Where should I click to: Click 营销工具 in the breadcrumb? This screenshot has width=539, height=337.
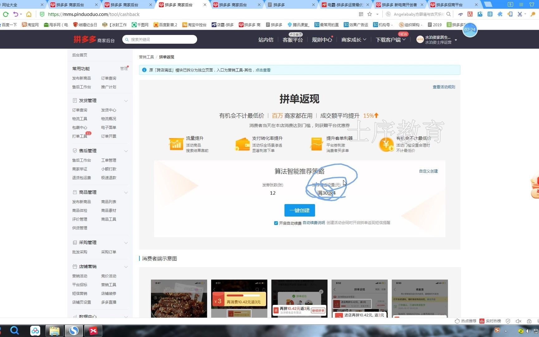(x=146, y=57)
